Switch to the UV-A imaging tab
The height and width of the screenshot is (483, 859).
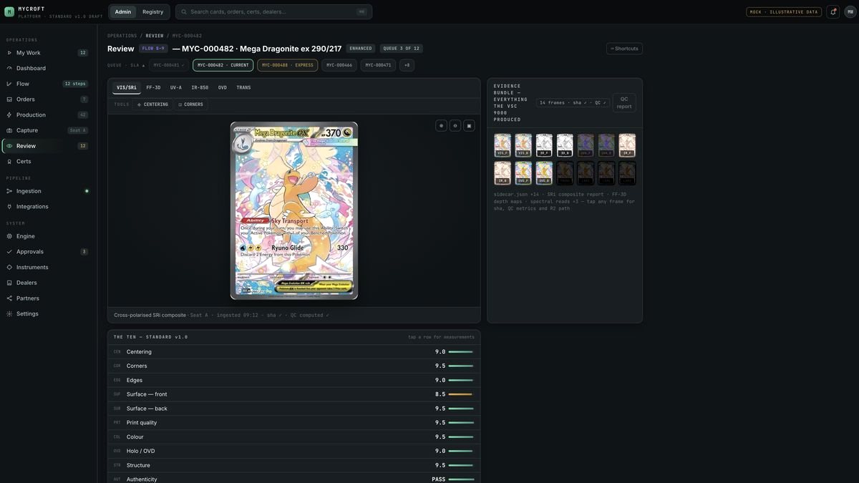coord(176,87)
